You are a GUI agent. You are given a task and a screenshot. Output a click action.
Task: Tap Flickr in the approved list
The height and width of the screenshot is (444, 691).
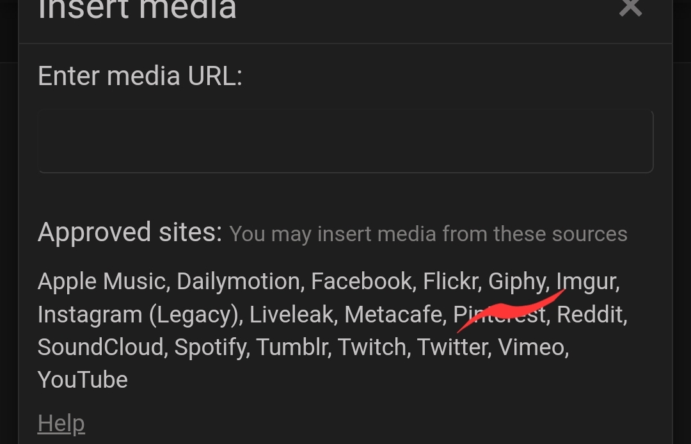point(450,281)
